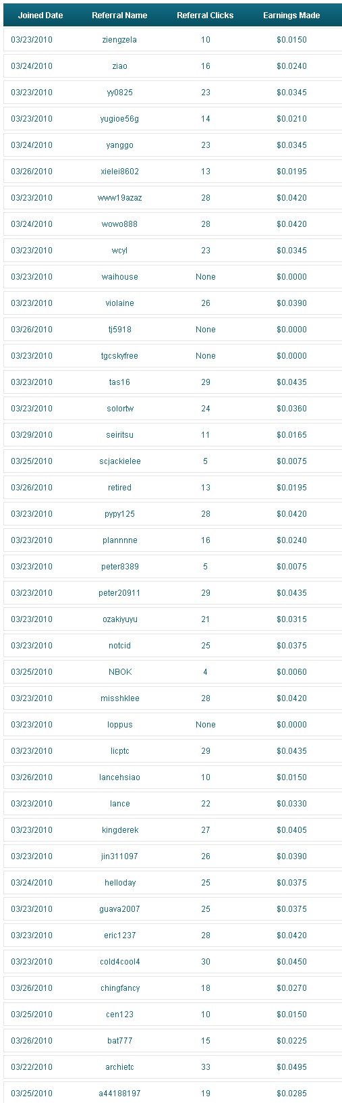Click referral name NBOK
The width and height of the screenshot is (342, 1103).
tap(119, 672)
